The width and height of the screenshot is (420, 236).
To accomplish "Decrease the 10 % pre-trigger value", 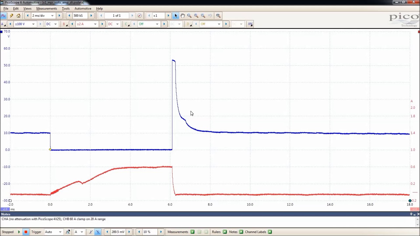I will click(139, 232).
